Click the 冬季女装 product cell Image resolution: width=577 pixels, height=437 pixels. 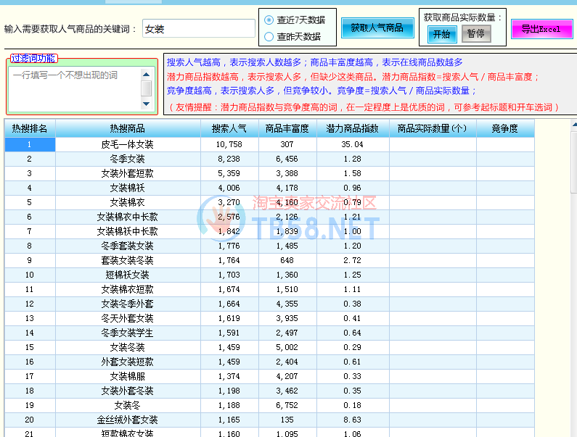click(x=128, y=159)
